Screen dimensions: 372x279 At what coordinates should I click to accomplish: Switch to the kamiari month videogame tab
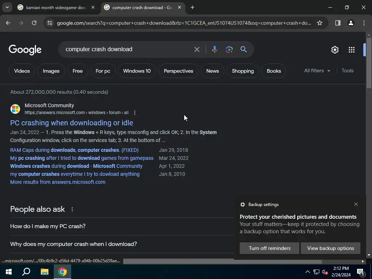(56, 7)
